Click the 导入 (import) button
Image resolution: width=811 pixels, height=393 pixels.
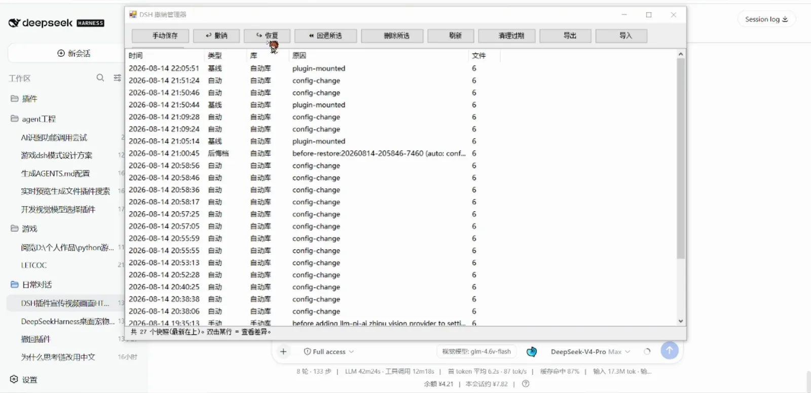point(621,35)
